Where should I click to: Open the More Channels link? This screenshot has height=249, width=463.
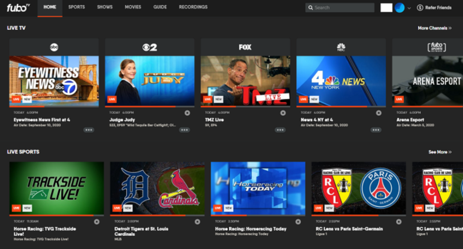tap(435, 28)
